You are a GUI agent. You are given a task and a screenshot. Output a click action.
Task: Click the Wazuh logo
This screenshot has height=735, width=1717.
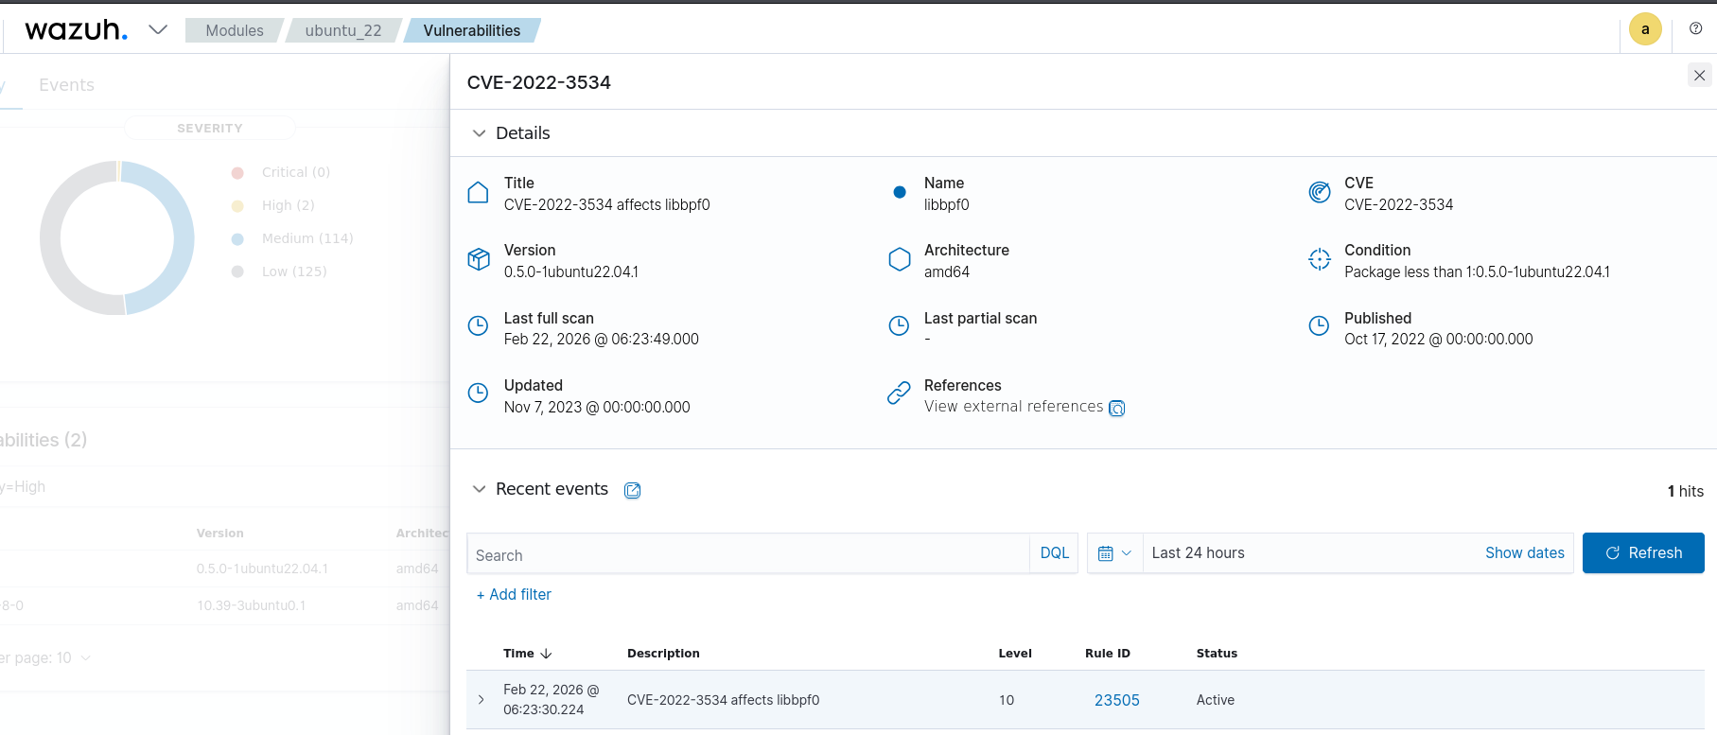coord(76,30)
